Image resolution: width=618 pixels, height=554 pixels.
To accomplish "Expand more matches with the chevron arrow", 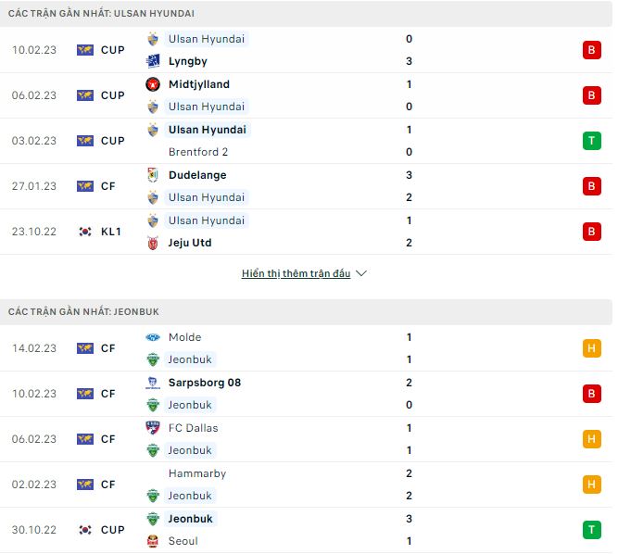I will (361, 273).
